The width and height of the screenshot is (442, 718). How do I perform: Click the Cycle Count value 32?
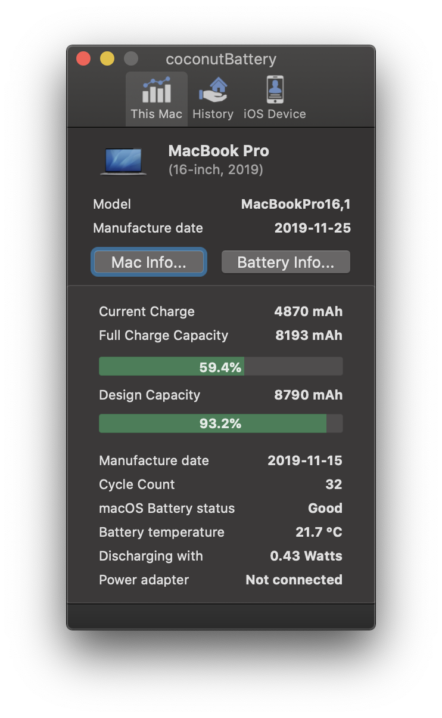click(x=334, y=484)
